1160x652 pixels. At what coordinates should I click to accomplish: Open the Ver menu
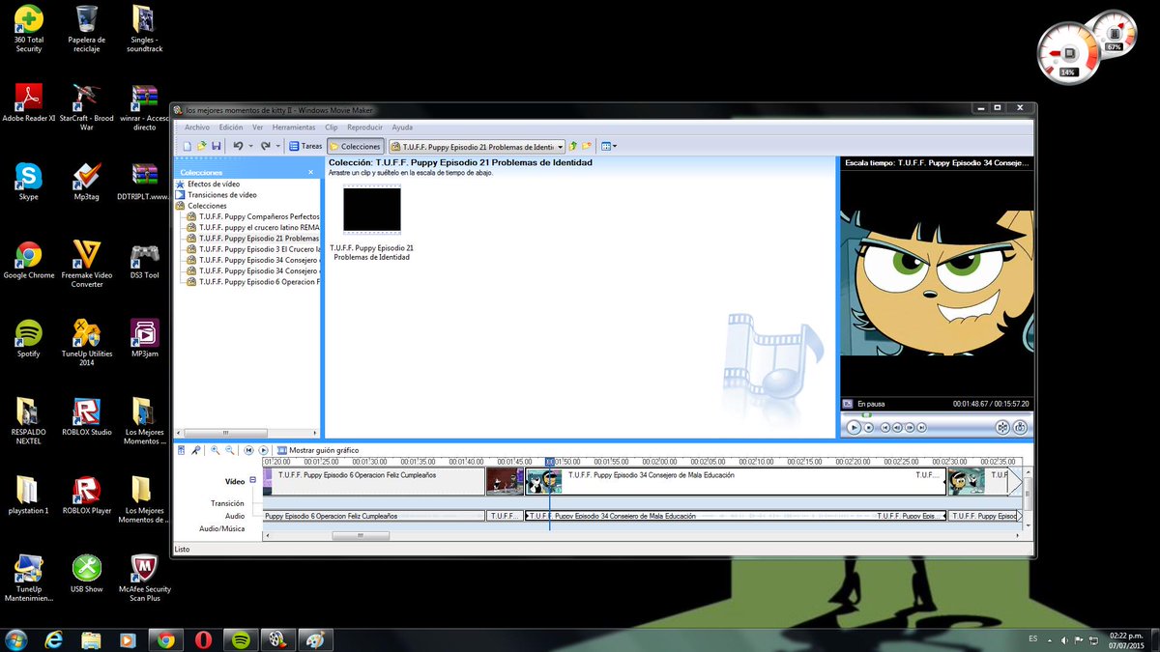click(258, 127)
